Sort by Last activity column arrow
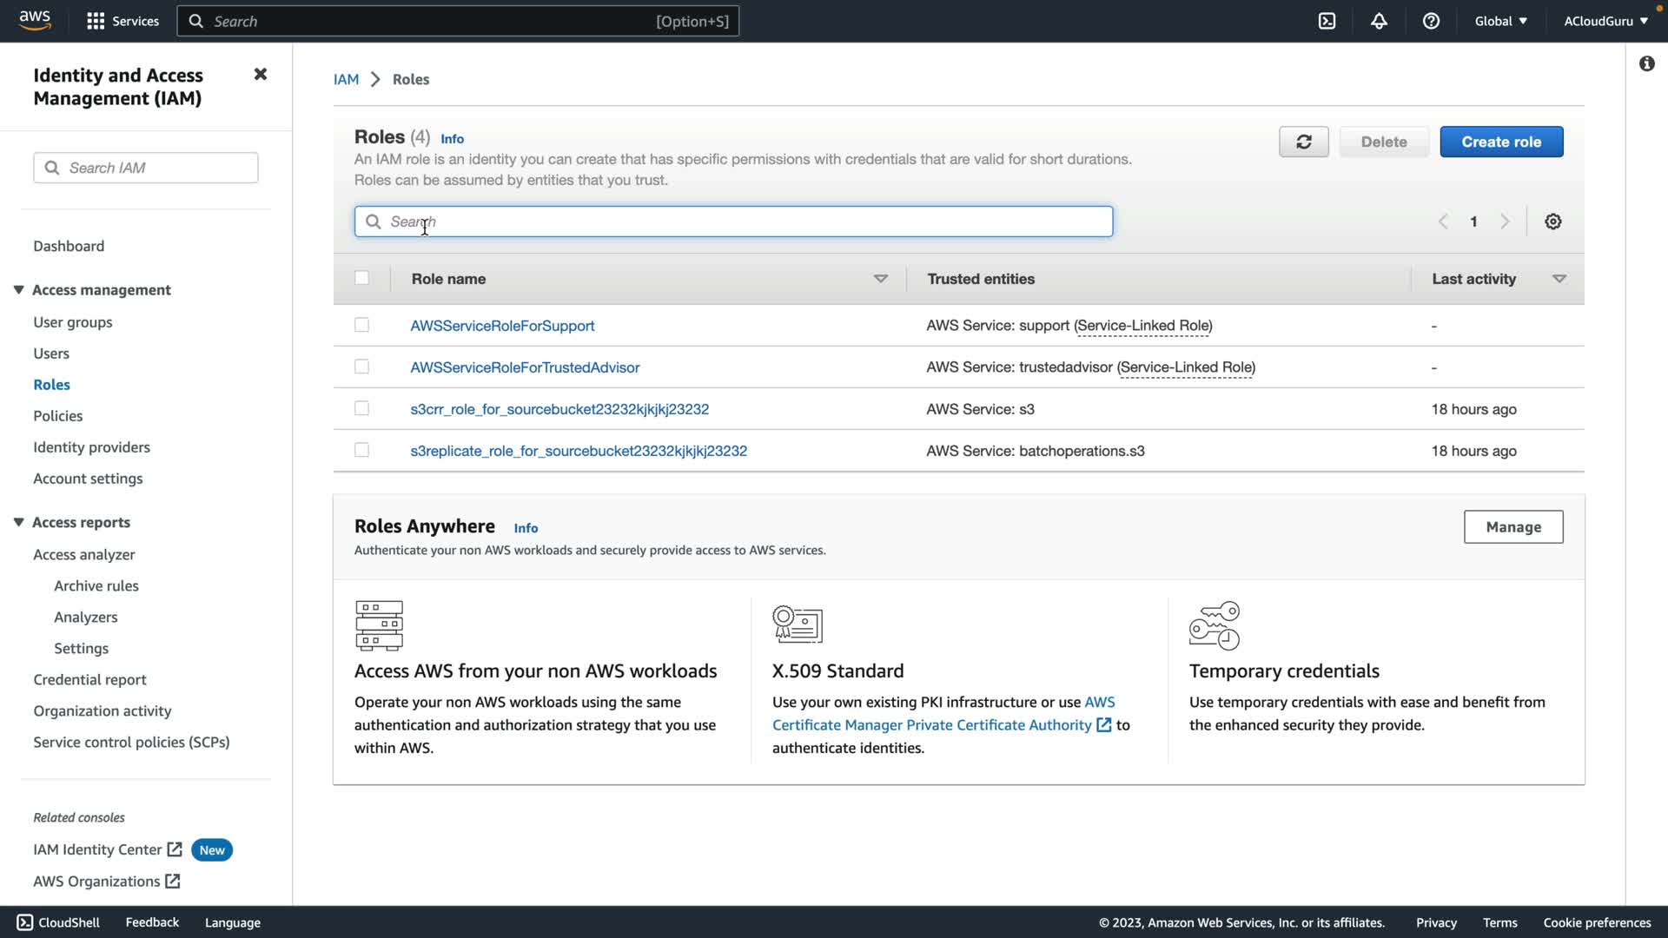 [1559, 279]
